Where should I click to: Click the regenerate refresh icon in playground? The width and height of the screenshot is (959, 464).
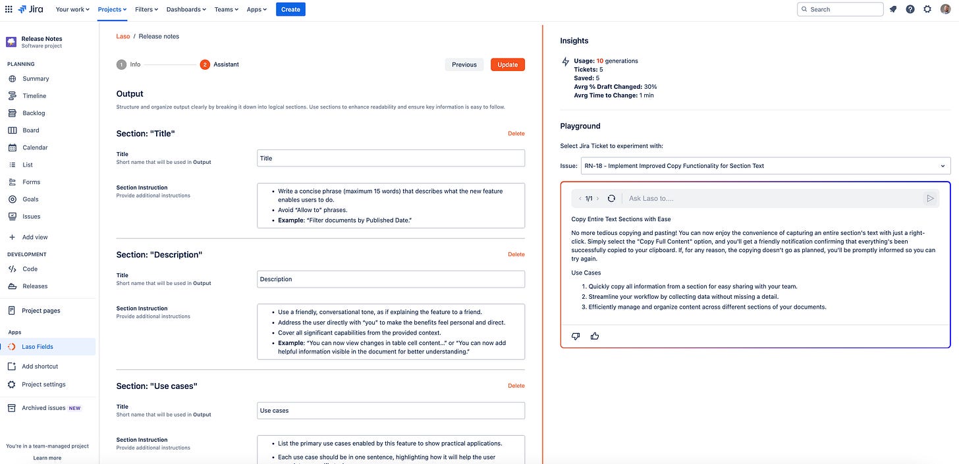coord(611,198)
